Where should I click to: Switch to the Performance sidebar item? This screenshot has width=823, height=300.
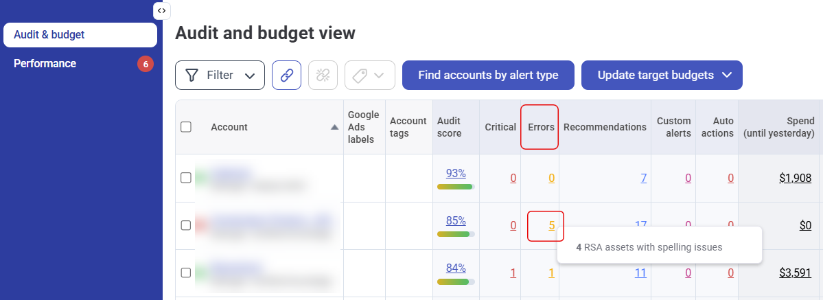pyautogui.click(x=45, y=64)
